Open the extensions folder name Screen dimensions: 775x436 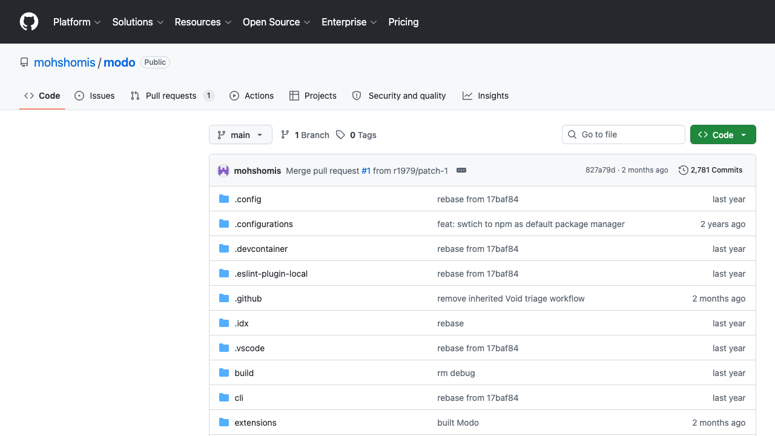pyautogui.click(x=256, y=423)
